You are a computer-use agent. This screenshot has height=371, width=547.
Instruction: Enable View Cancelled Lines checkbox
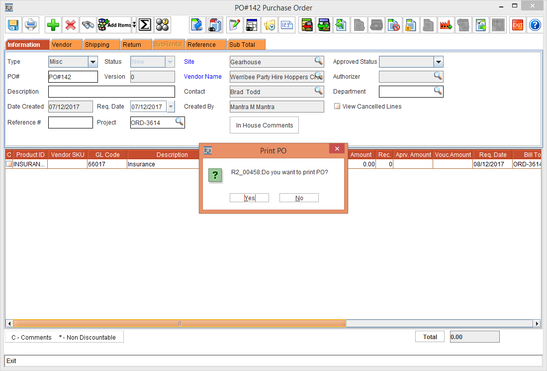[337, 107]
